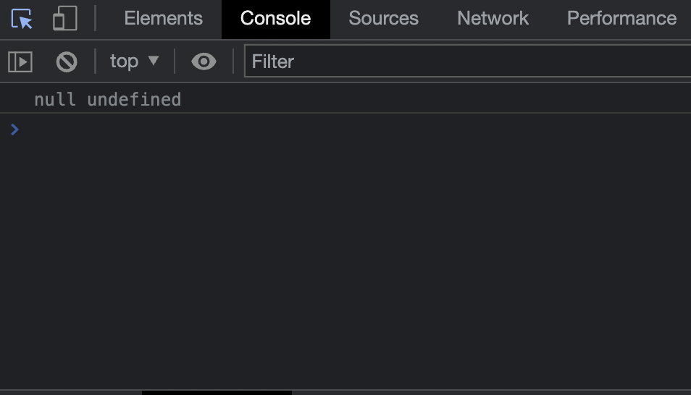Activate the inspect element picker icon
The height and width of the screenshot is (395, 691).
click(22, 19)
